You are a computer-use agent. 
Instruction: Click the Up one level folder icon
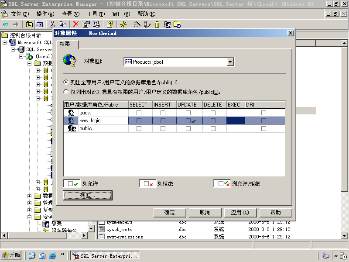click(x=29, y=24)
